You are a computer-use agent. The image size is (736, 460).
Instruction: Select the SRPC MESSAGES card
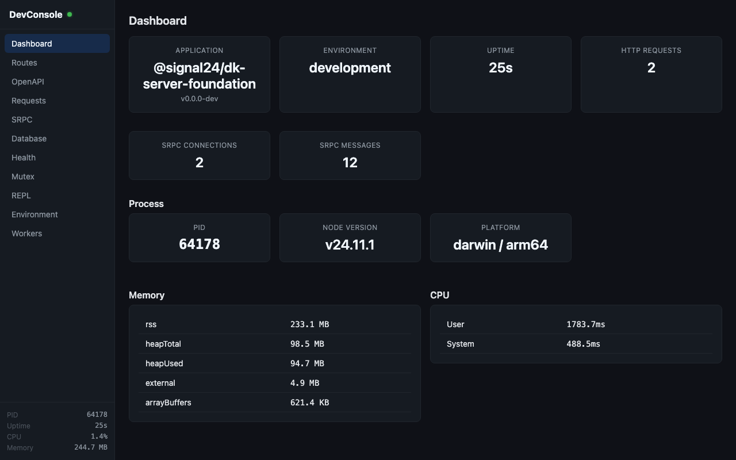tap(350, 155)
